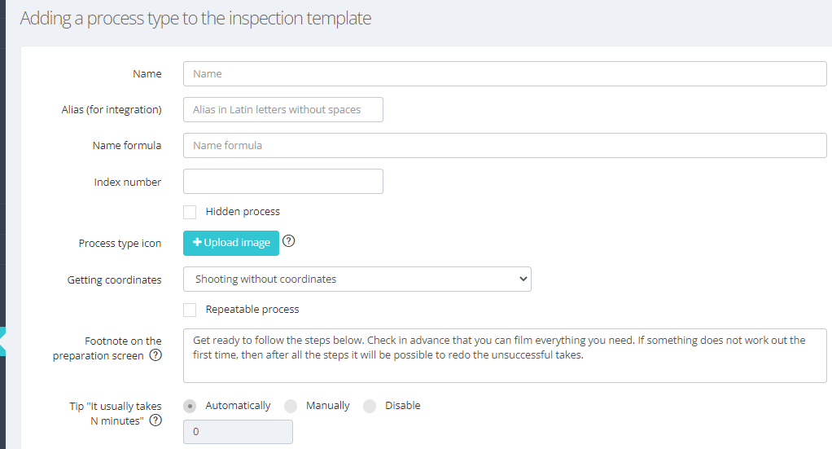
Task: Select the Disable radio option
Action: 370,406
